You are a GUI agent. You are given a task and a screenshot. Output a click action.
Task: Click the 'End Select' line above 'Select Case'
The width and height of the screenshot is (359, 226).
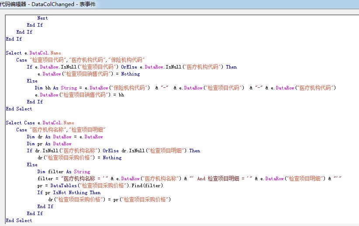(x=19, y=109)
